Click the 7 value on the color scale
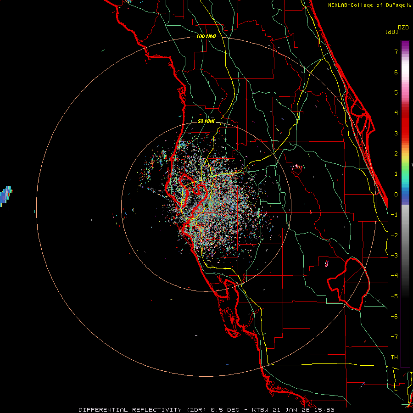Image resolution: width=413 pixels, height=413 pixels. pos(396,51)
